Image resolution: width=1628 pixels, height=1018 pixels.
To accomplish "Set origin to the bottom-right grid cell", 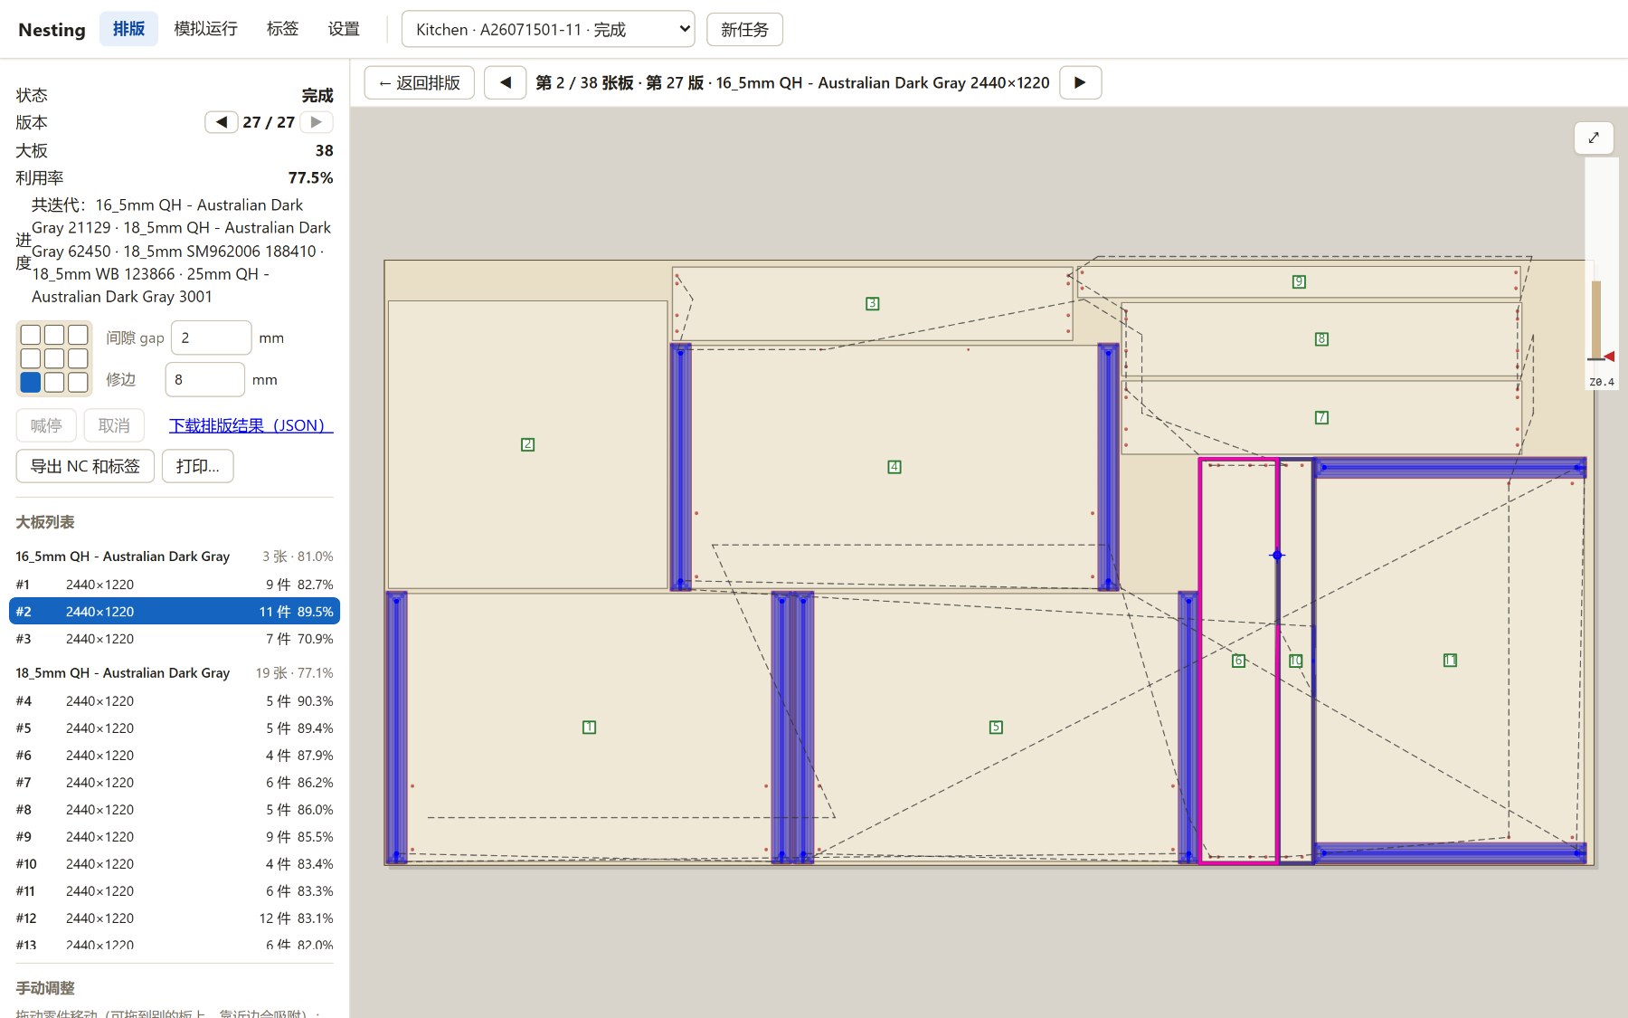I will pyautogui.click(x=78, y=382).
